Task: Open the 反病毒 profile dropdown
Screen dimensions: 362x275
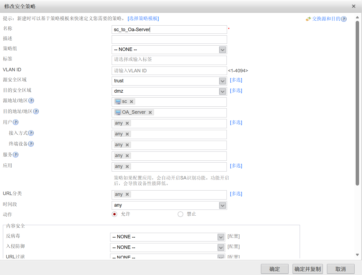Action: click(x=221, y=237)
